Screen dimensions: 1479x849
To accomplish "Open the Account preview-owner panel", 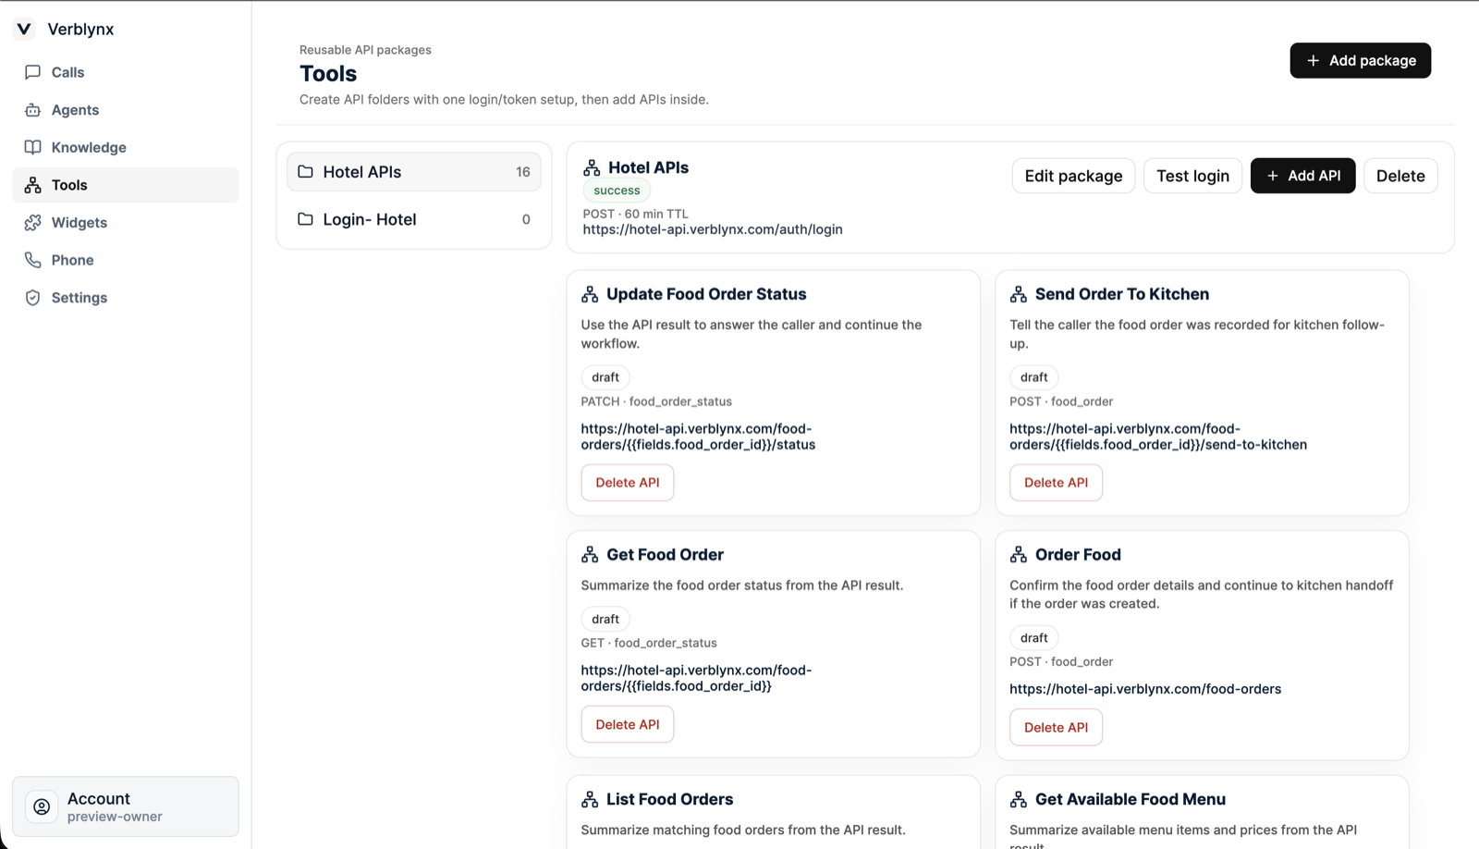I will (x=126, y=806).
